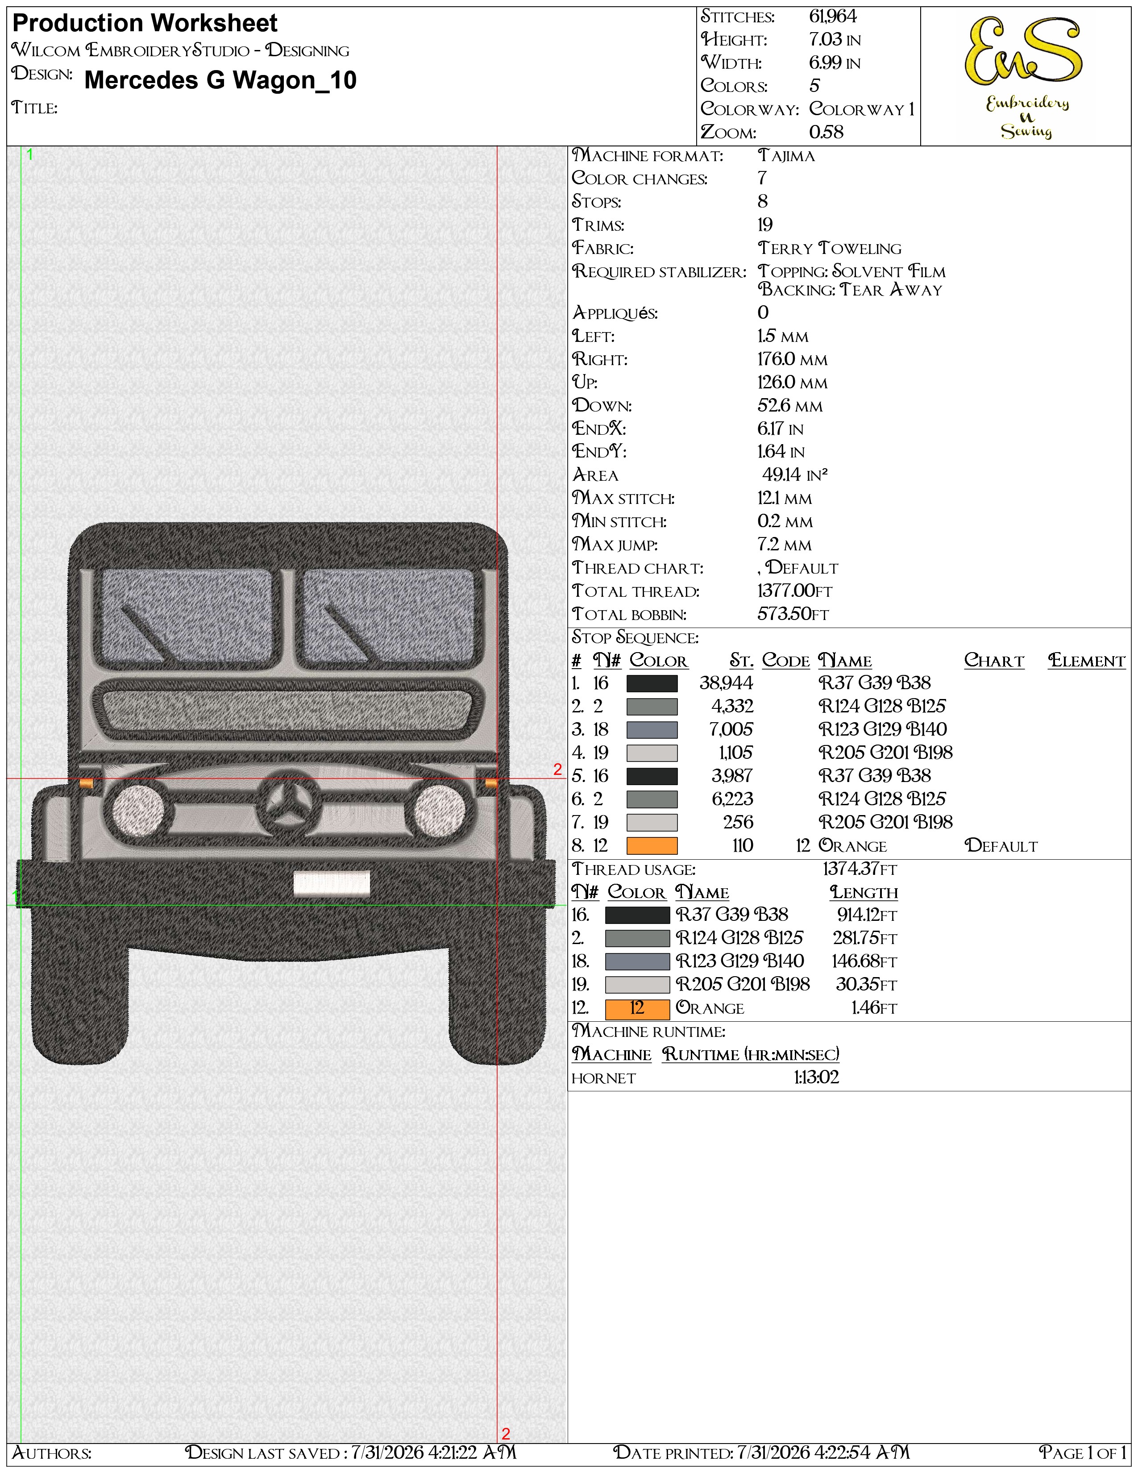Click the name 'R123 G129 B140' in stop sequence
1138x1473 pixels.
click(x=882, y=730)
